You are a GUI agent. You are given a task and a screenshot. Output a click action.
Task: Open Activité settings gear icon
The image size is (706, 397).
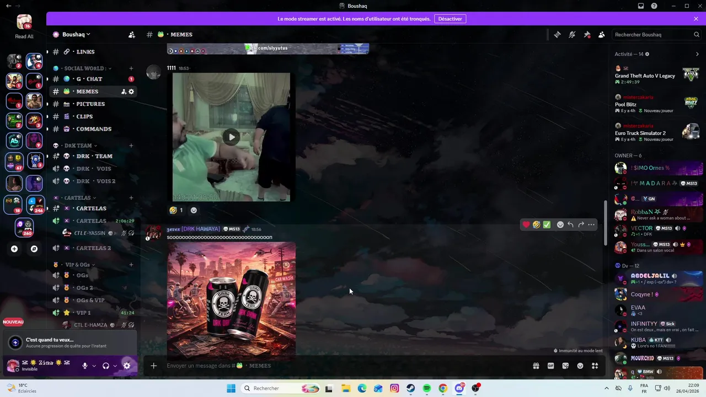[x=647, y=54]
